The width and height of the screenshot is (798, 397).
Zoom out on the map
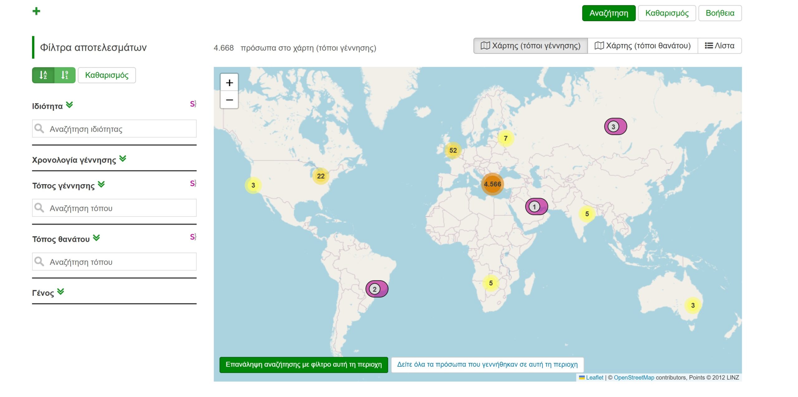[x=229, y=100]
